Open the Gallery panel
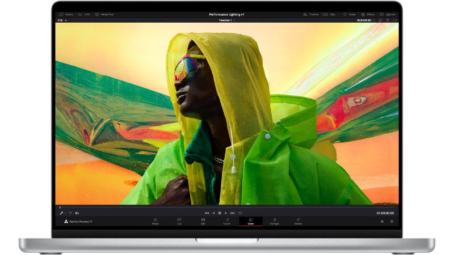Image resolution: width=454 pixels, height=255 pixels. point(66,15)
